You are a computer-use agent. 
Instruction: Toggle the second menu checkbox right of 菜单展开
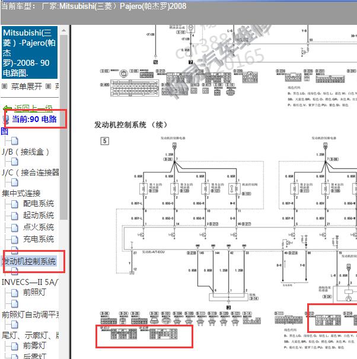pos(49,86)
